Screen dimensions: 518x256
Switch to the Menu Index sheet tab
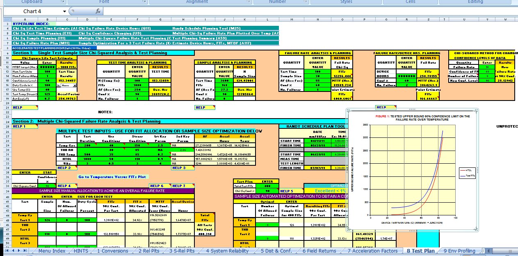point(52,251)
